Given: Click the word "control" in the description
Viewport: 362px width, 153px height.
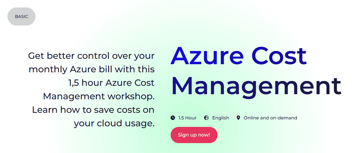Looking at the screenshot, I should 93,56.
